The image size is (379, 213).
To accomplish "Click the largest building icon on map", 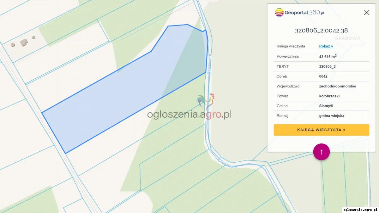I will pyautogui.click(x=24, y=42).
